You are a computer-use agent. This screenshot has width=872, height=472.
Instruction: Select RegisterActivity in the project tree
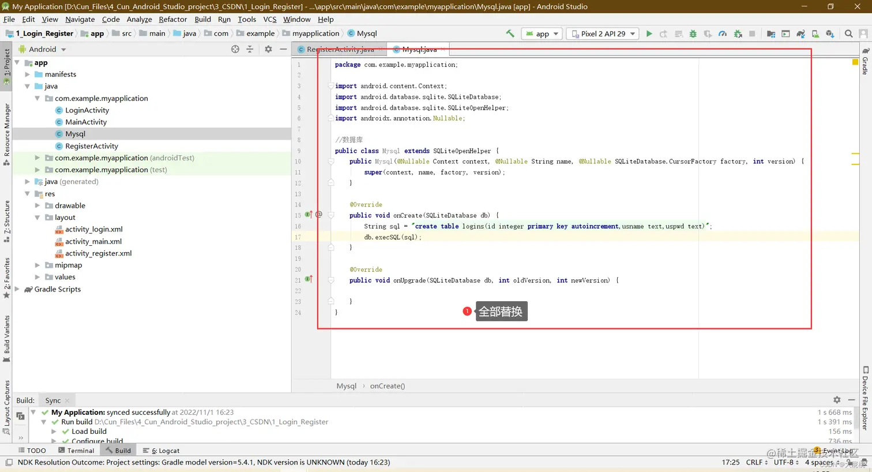[91, 146]
